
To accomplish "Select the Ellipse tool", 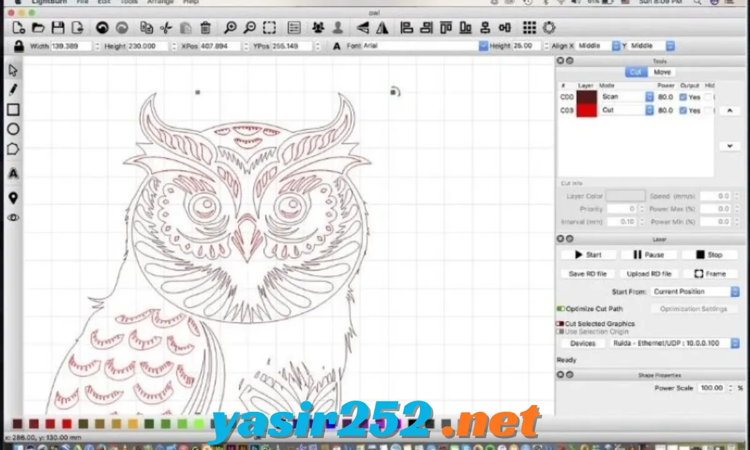I will [13, 129].
